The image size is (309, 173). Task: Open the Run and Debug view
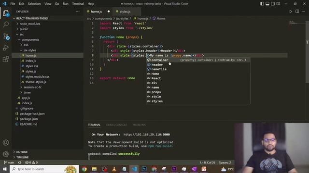6,48
